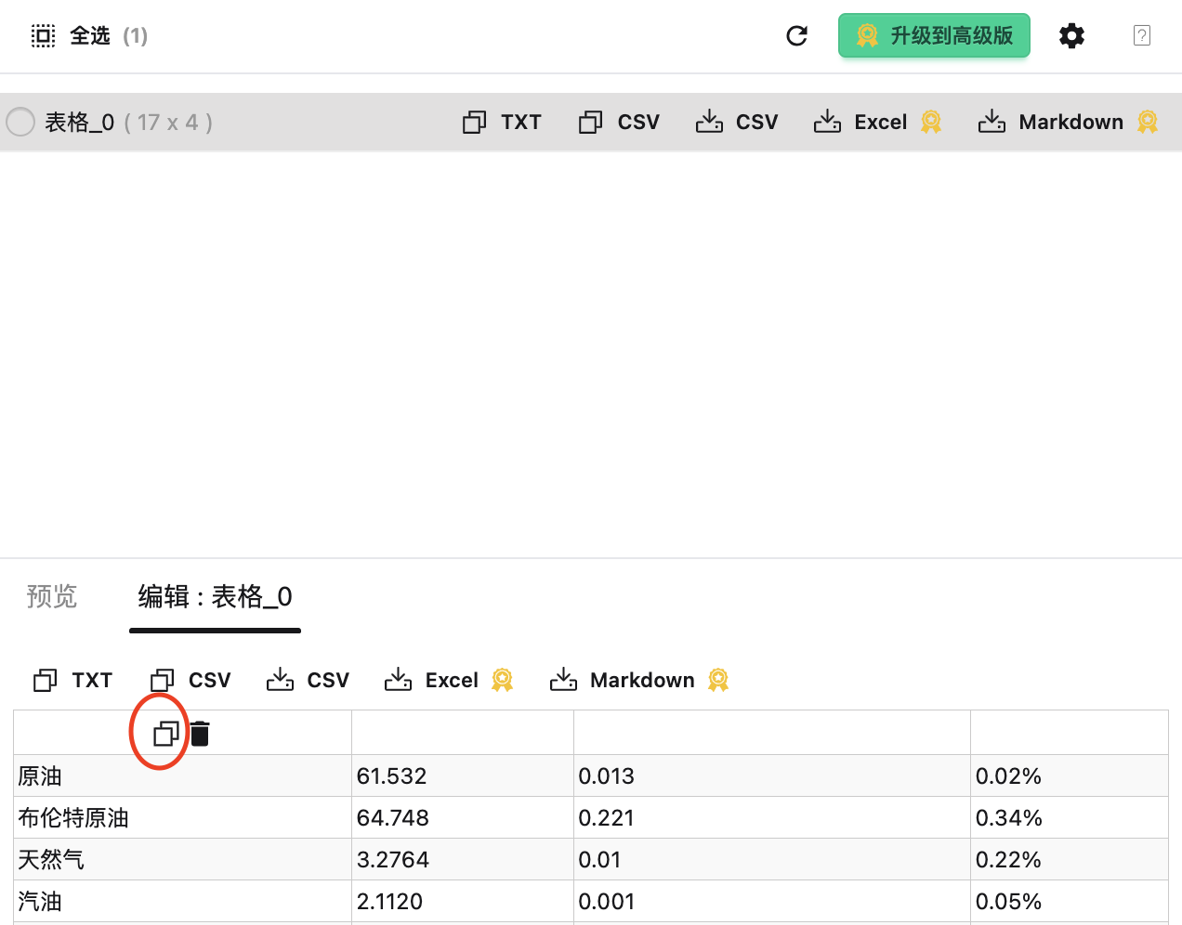Delete column with the trash icon
Screen dimensions: 1182x925
pos(200,734)
